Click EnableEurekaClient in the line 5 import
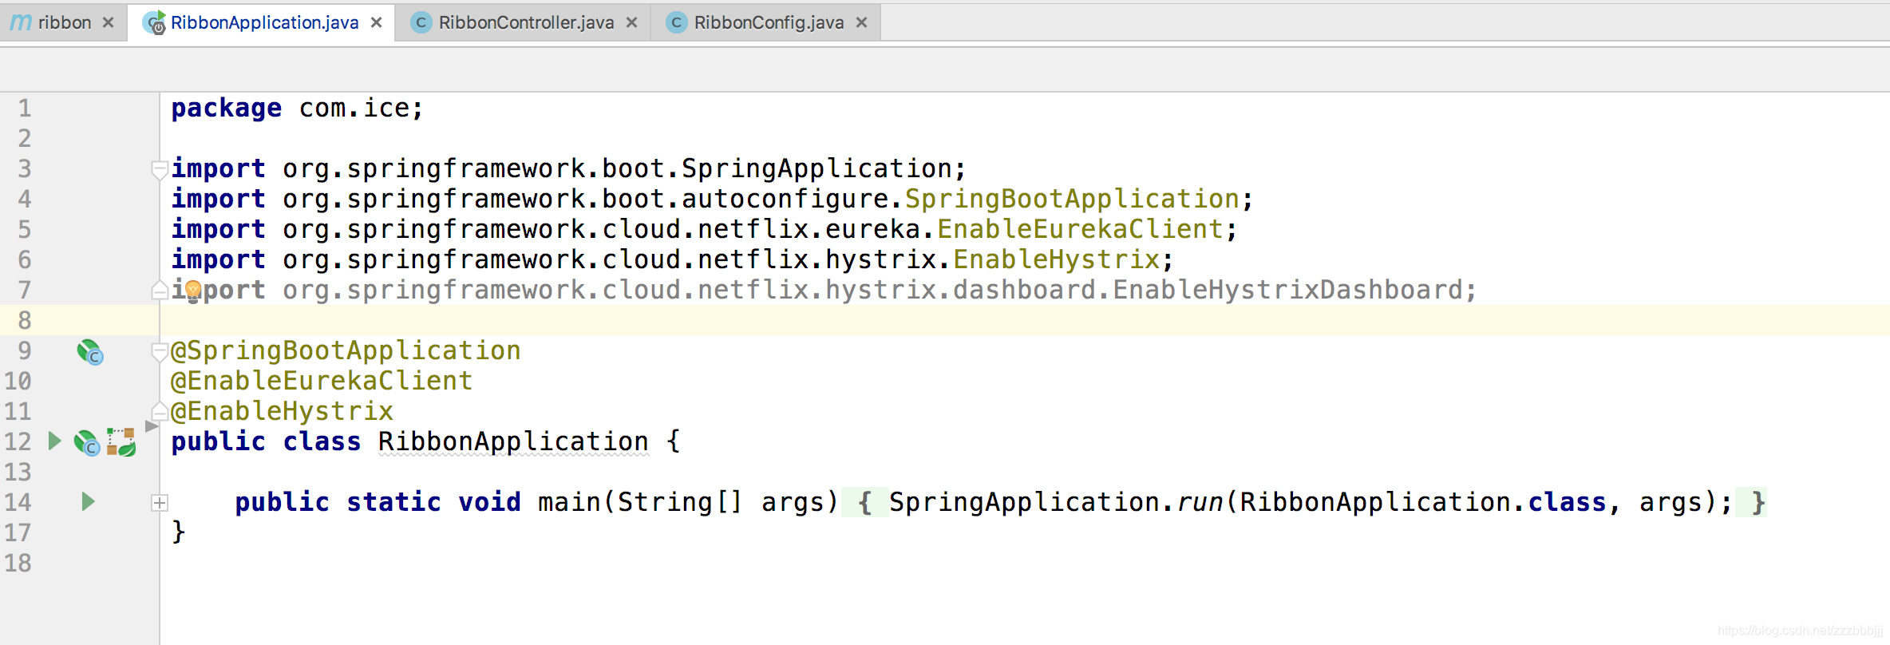The height and width of the screenshot is (645, 1890). (1080, 229)
